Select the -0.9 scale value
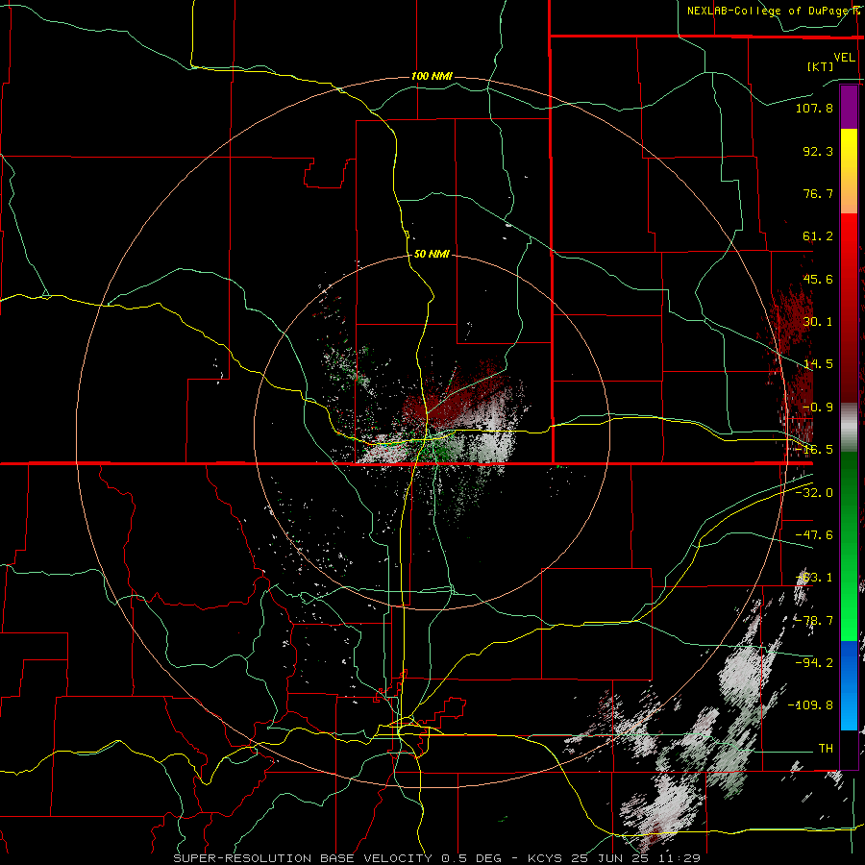This screenshot has height=865, width=865. click(x=818, y=408)
